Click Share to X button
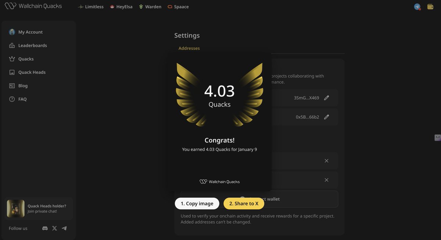Image resolution: width=441 pixels, height=240 pixels. [244, 204]
